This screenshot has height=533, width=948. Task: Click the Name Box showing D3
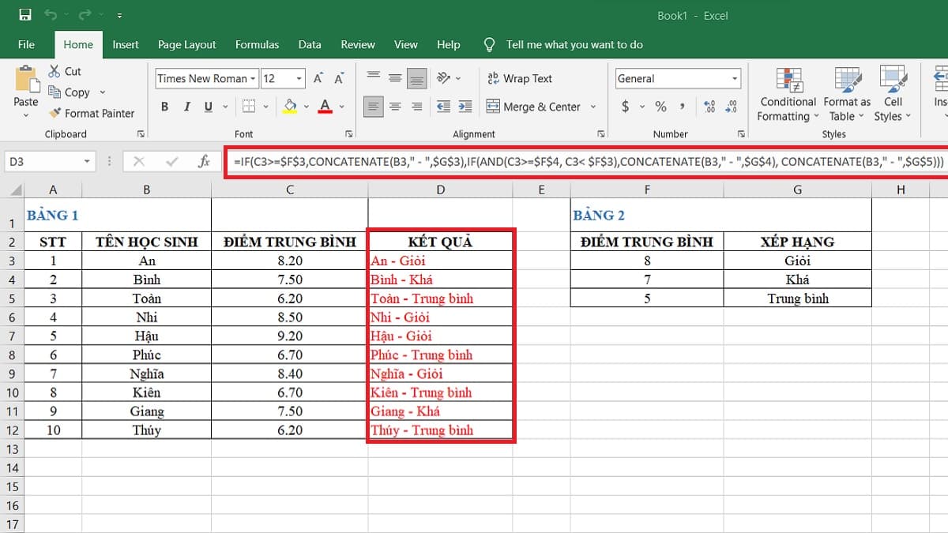pyautogui.click(x=43, y=160)
